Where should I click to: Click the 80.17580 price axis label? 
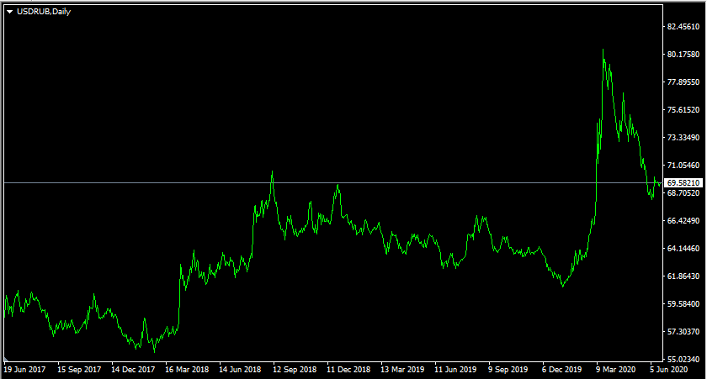tap(683, 55)
